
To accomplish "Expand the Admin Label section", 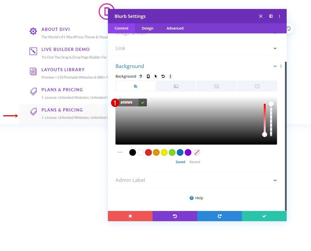I will 275,180.
